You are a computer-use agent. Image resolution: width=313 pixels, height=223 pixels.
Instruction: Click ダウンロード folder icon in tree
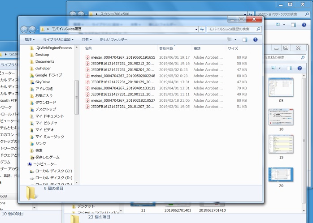[x=32, y=103]
